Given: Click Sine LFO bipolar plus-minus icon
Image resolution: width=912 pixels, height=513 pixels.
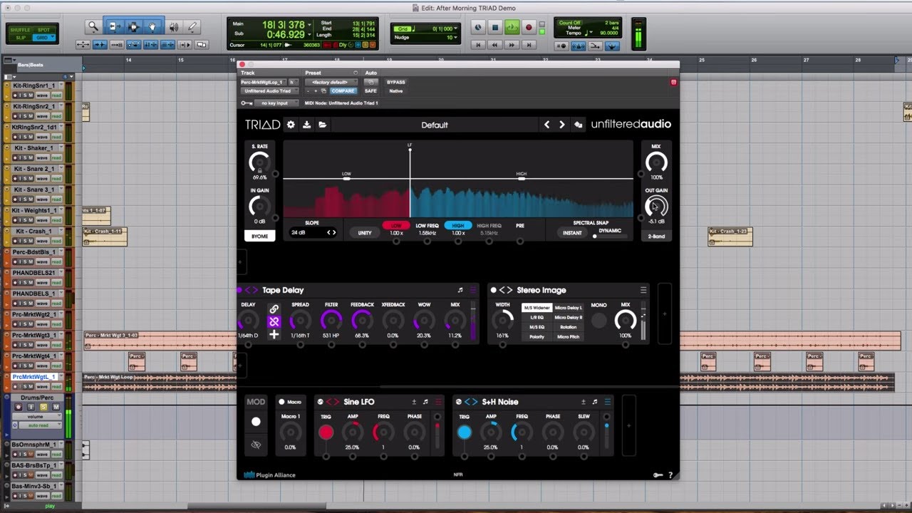Looking at the screenshot, I should tap(414, 402).
